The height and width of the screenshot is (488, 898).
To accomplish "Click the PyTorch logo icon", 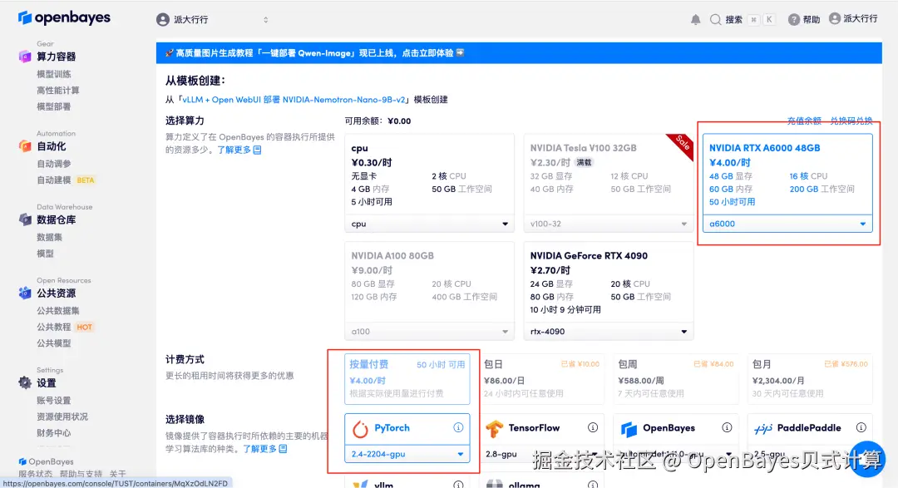I will pyautogui.click(x=360, y=428).
